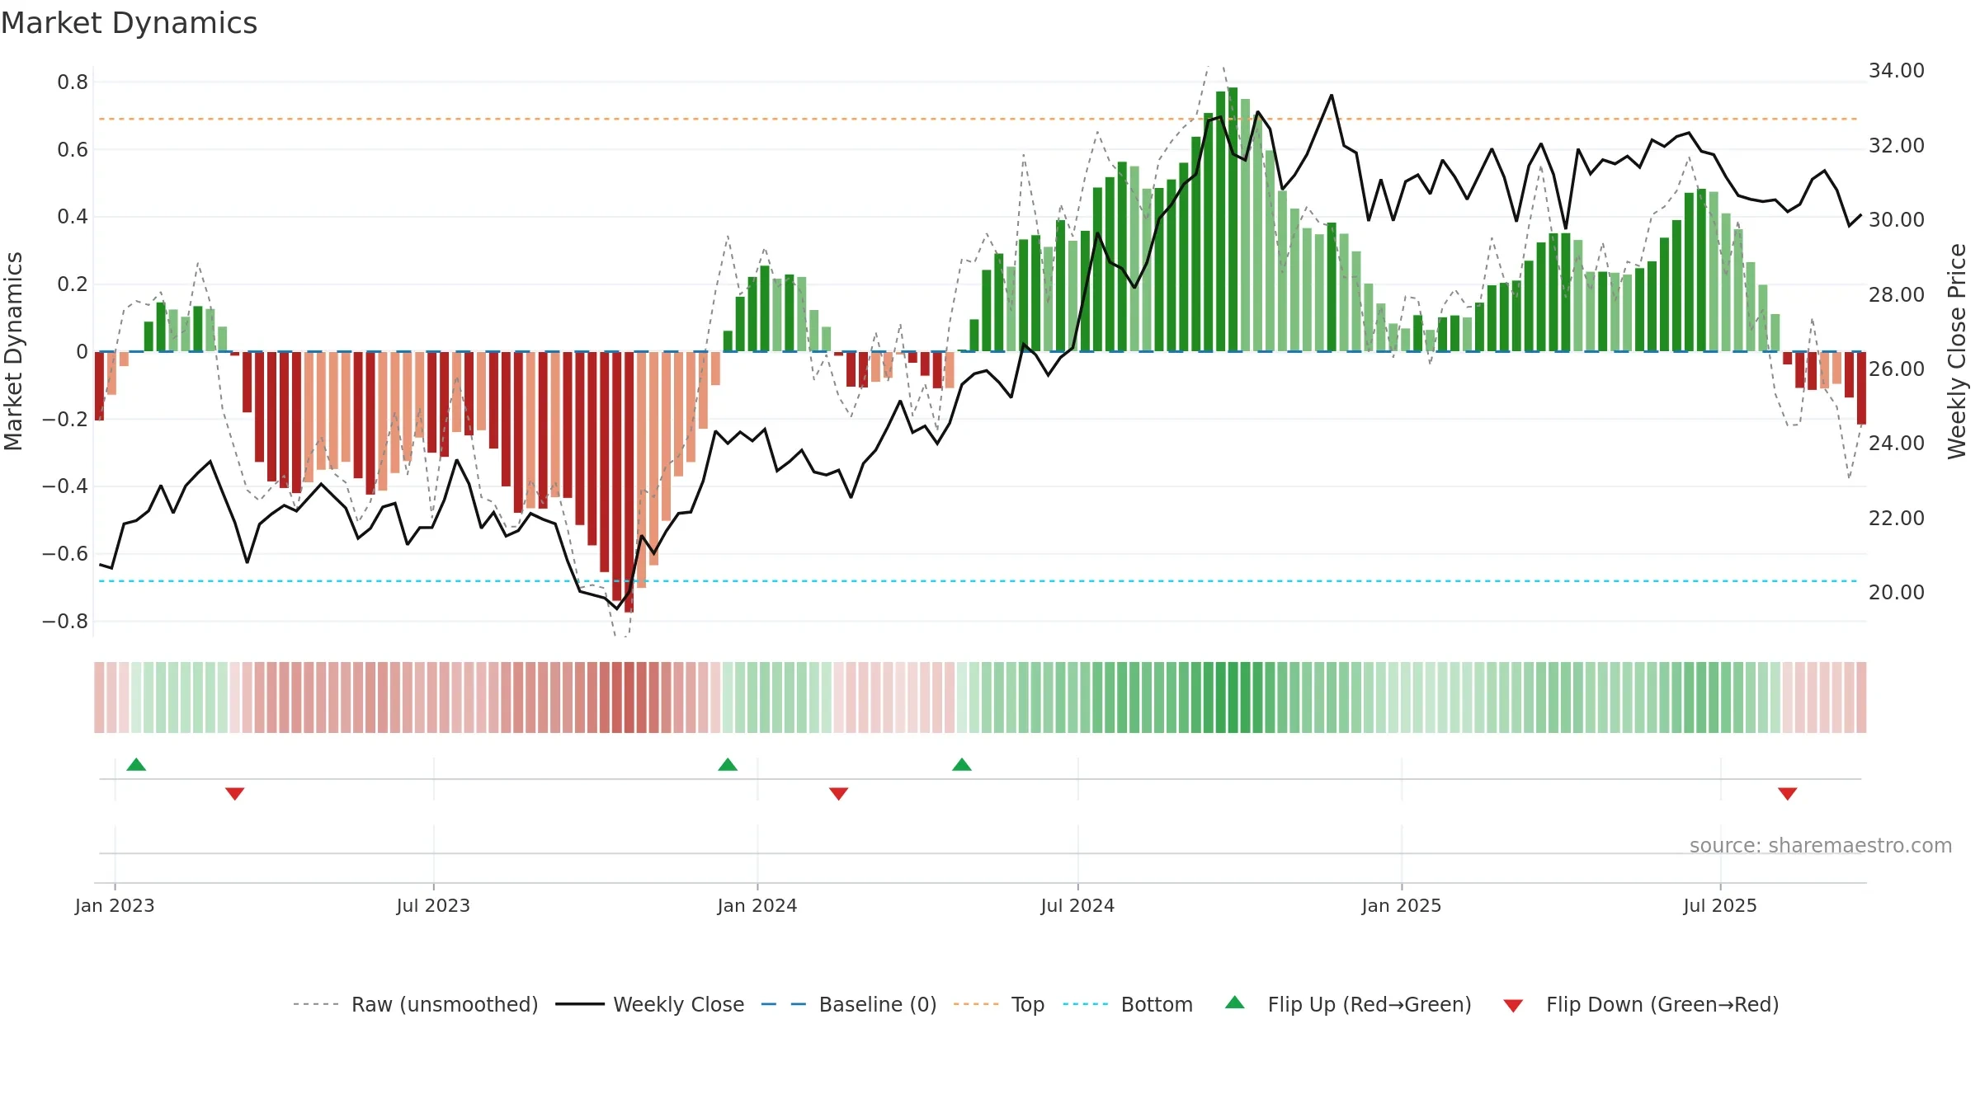This screenshot has width=1980, height=1113.
Task: Click the Jan 2025 axis label
Action: tap(1402, 905)
